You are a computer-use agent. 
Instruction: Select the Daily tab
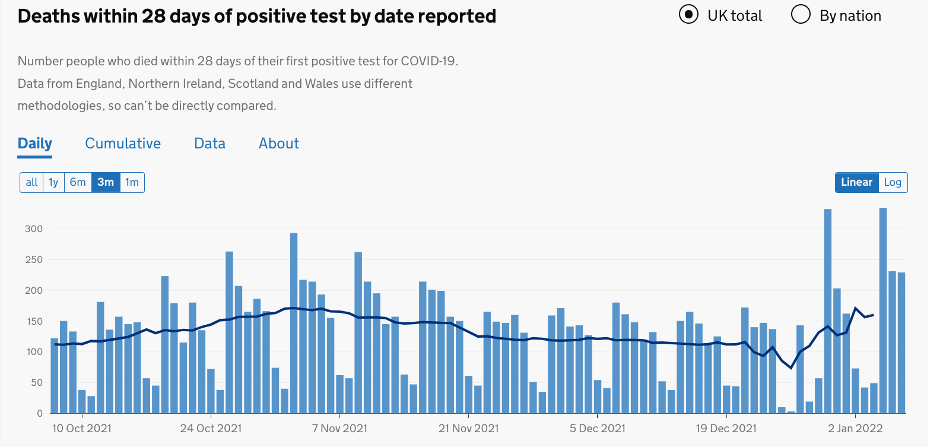tap(35, 144)
